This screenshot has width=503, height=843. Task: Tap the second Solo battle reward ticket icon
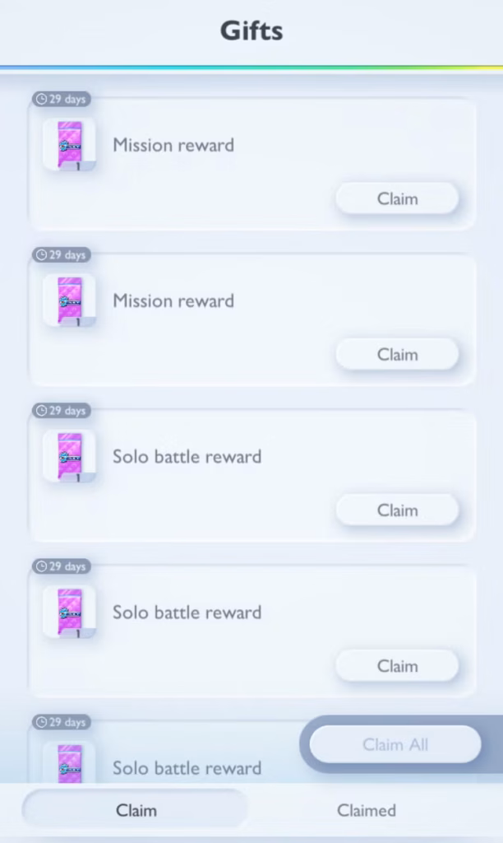click(x=70, y=612)
